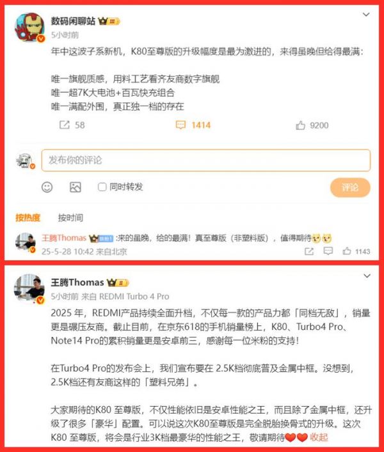View the 王腾Thomas post author avatar
Screen dimensions: 384x452
pyautogui.click(x=29, y=288)
